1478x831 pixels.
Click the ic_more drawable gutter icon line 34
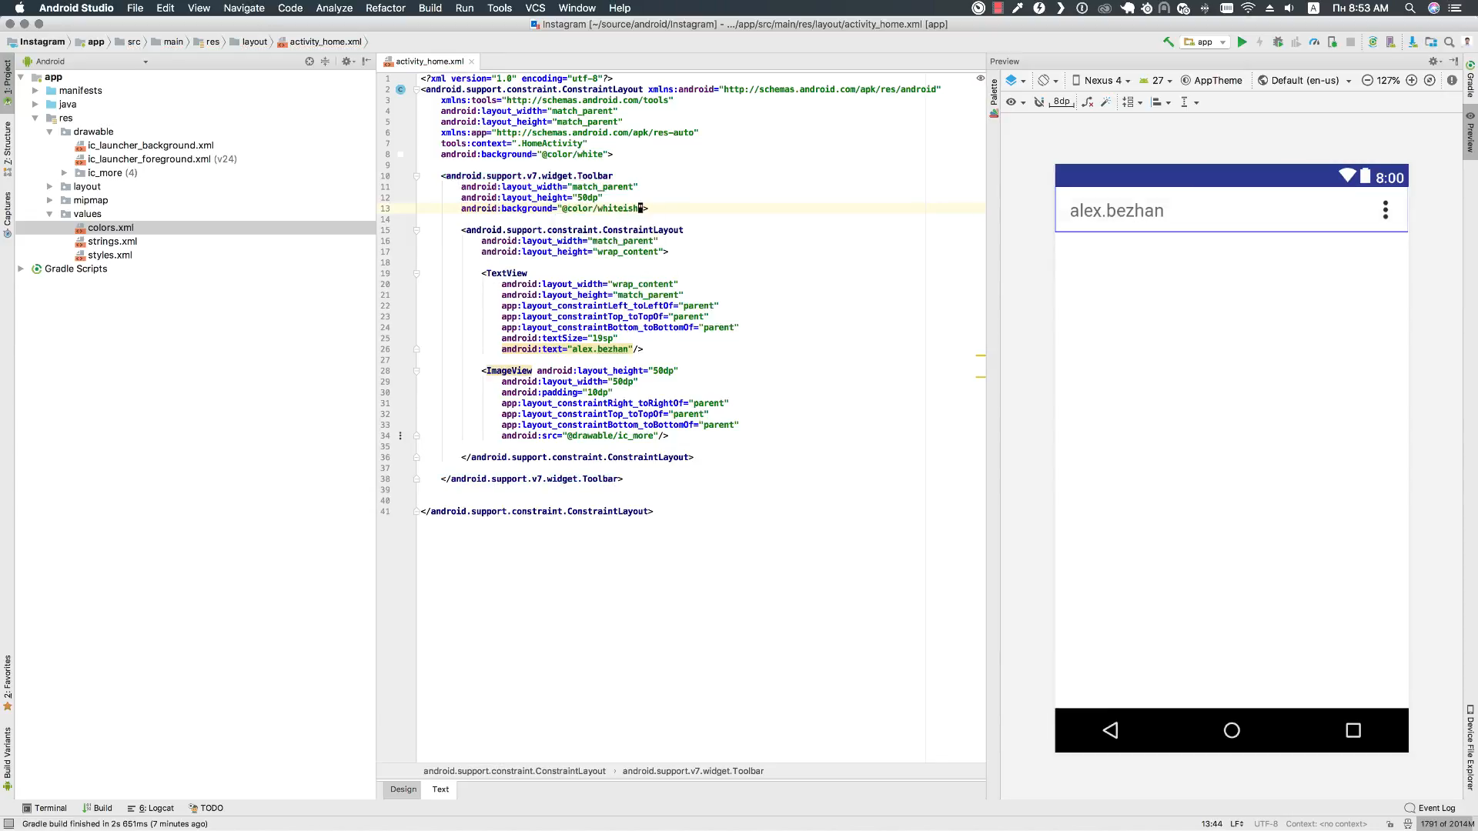tap(400, 436)
